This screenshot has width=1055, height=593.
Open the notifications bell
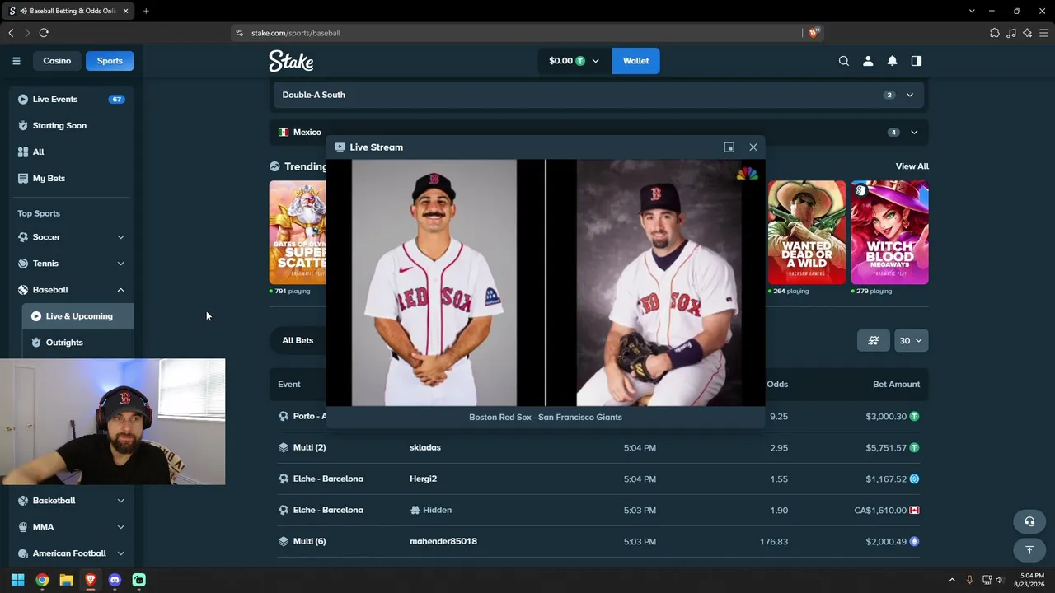pos(892,61)
